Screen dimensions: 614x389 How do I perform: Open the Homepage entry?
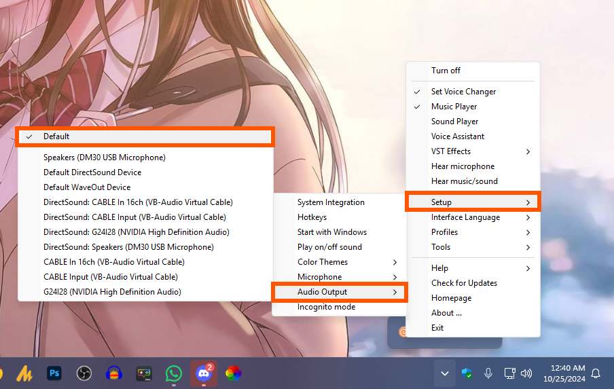click(473, 298)
